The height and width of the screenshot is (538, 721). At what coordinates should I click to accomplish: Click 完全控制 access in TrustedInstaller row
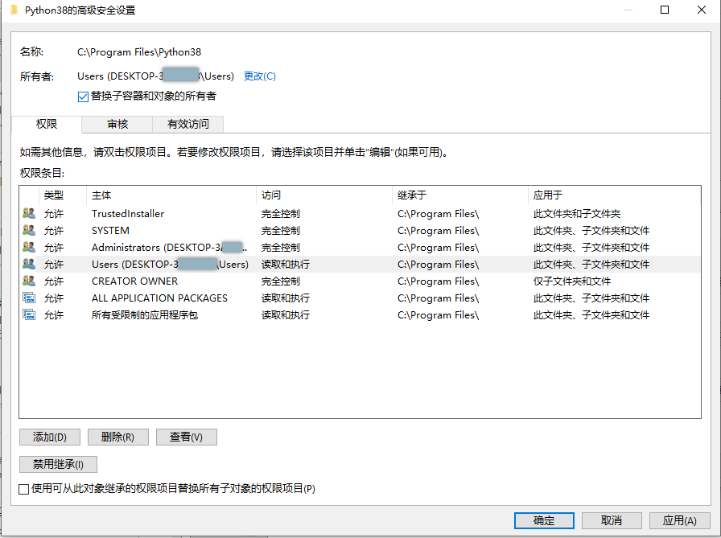click(281, 214)
